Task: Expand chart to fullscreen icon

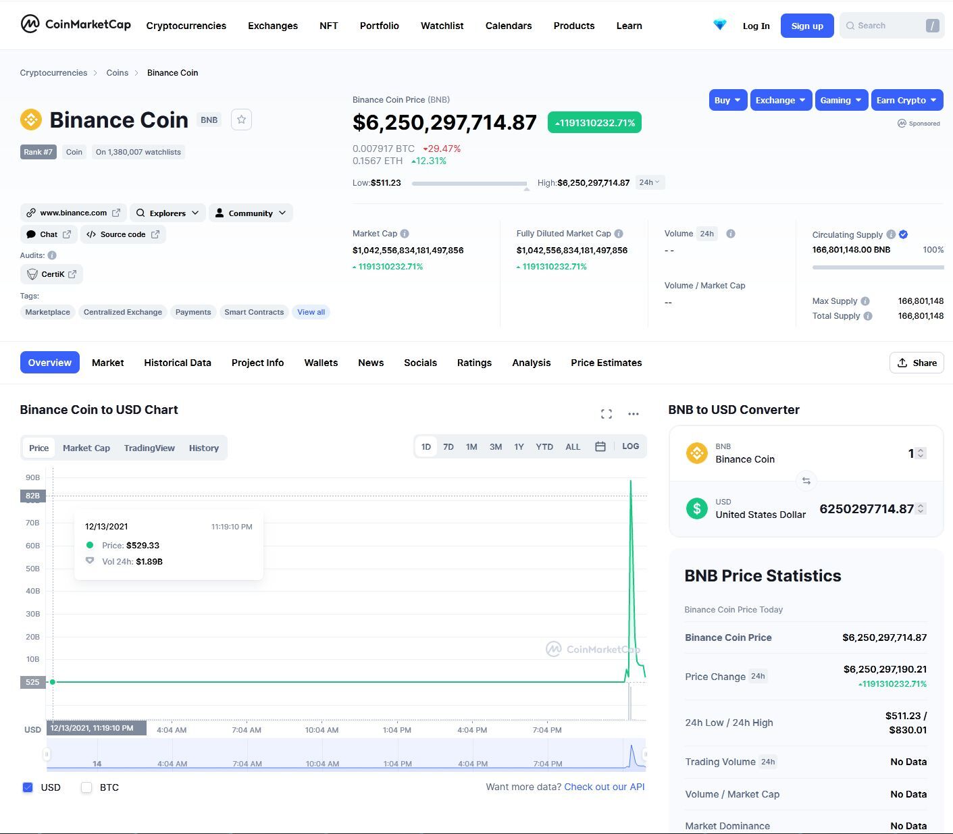Action: [607, 414]
